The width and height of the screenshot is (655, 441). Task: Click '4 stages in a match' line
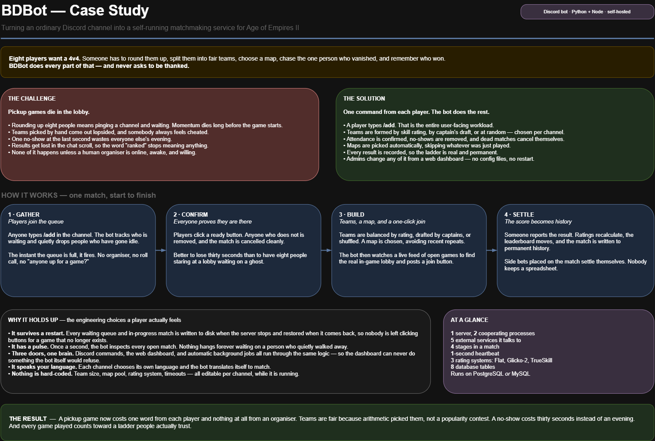(x=475, y=347)
